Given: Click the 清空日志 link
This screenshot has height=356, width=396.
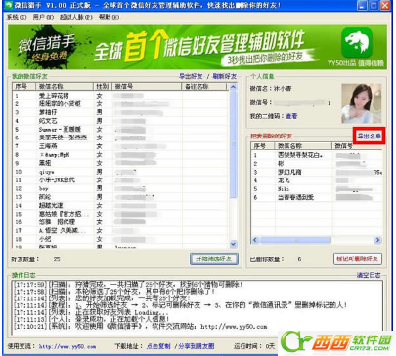Looking at the screenshot, I should pyautogui.click(x=369, y=275).
